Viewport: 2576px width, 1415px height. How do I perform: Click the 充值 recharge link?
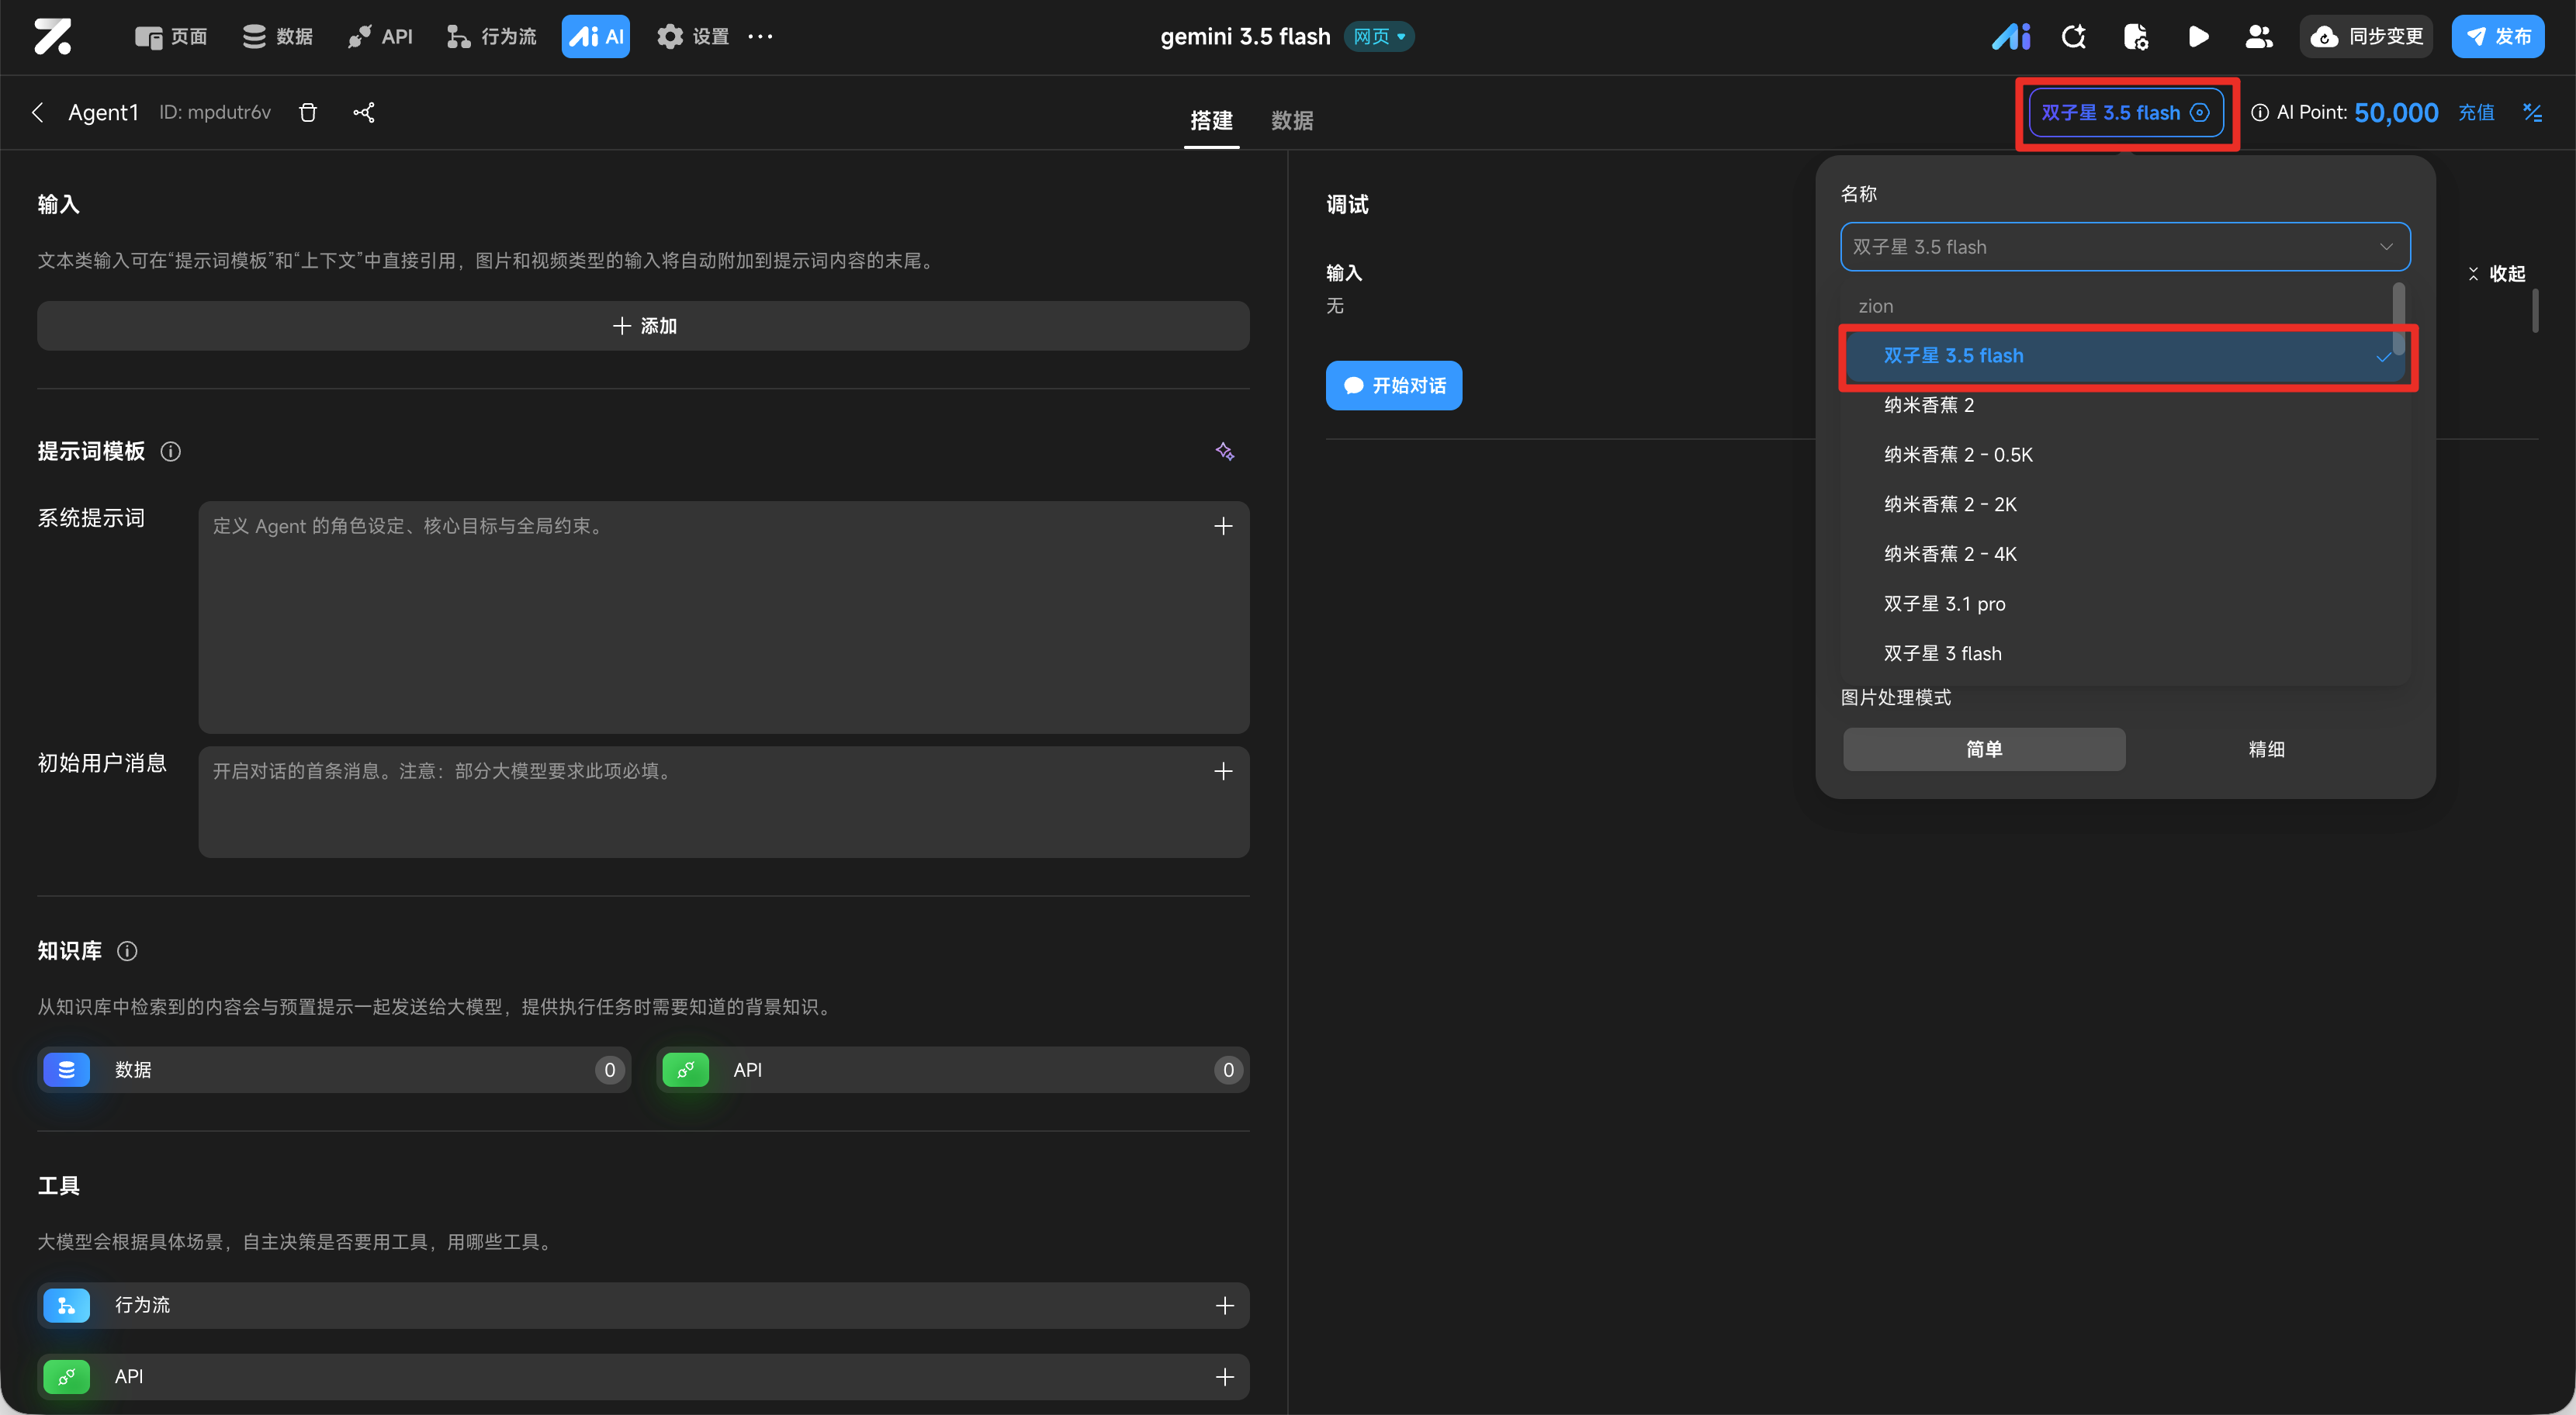[x=2476, y=112]
